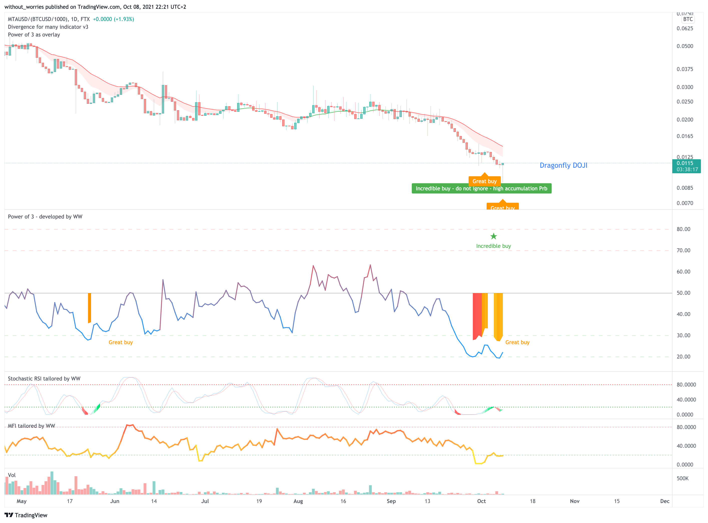
Task: Click 'Stochastic RSI tailored by WW' pane title
Action: pos(44,379)
